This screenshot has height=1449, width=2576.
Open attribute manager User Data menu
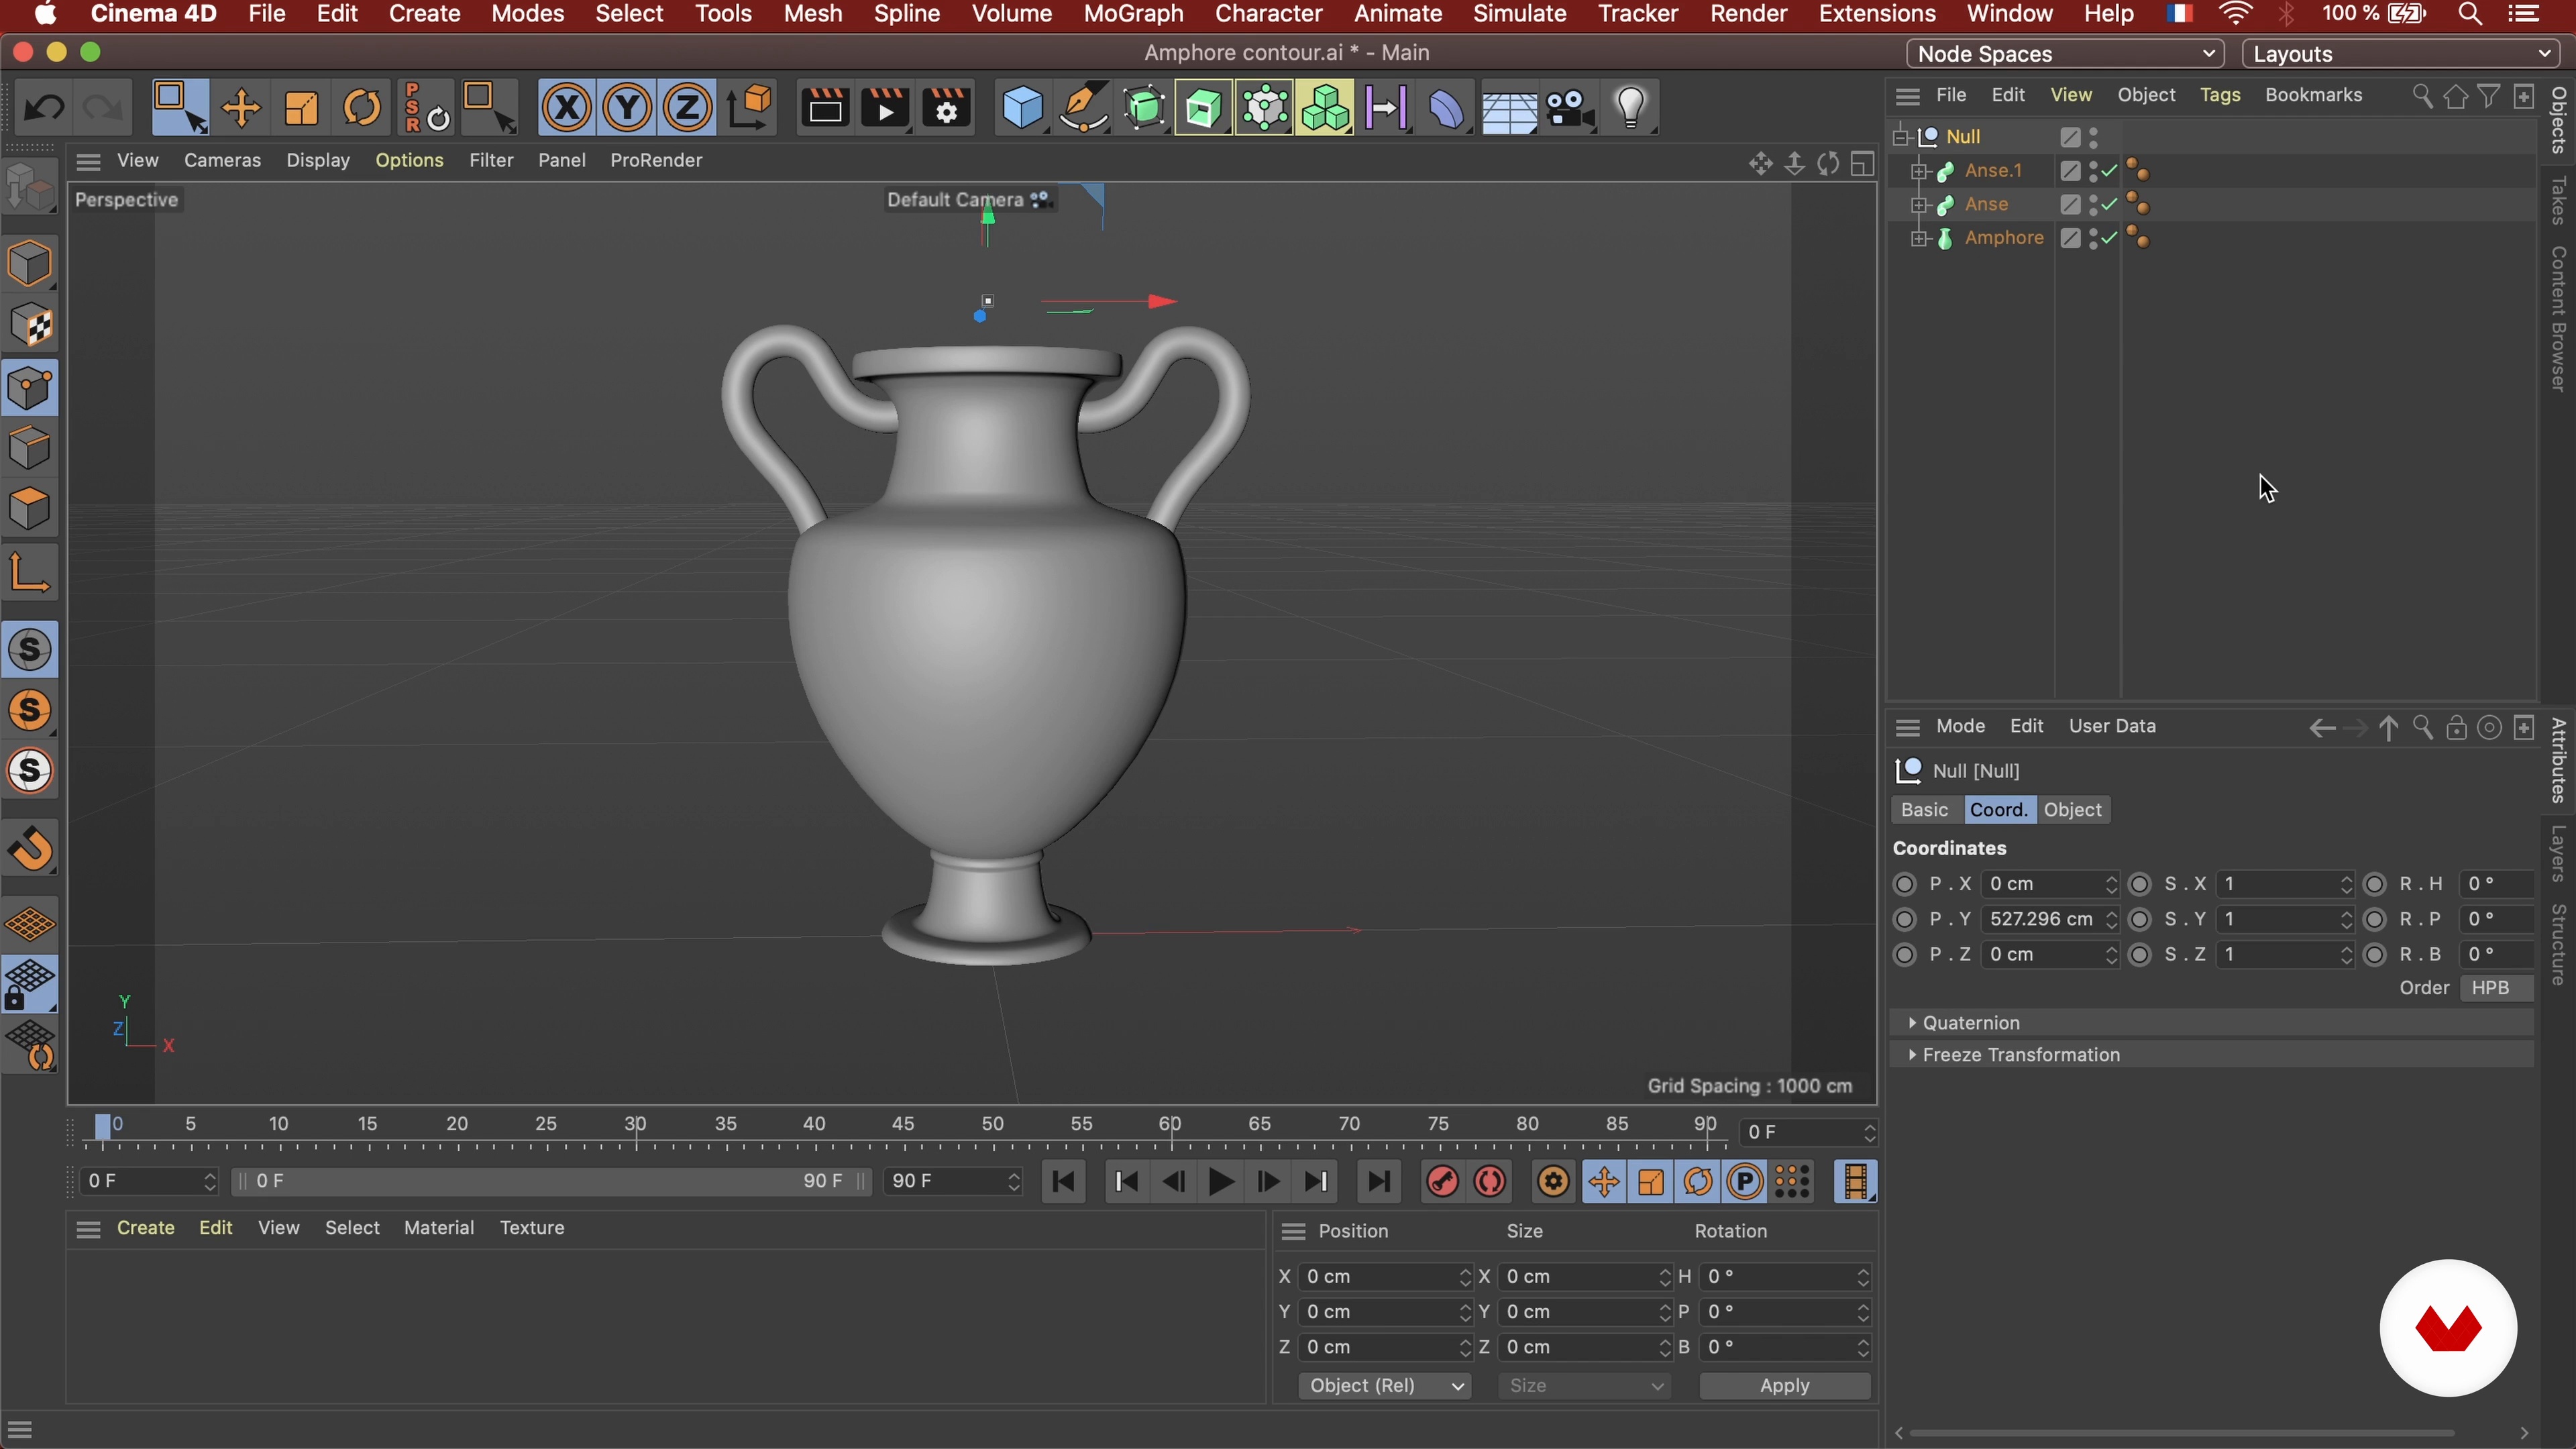(2111, 726)
